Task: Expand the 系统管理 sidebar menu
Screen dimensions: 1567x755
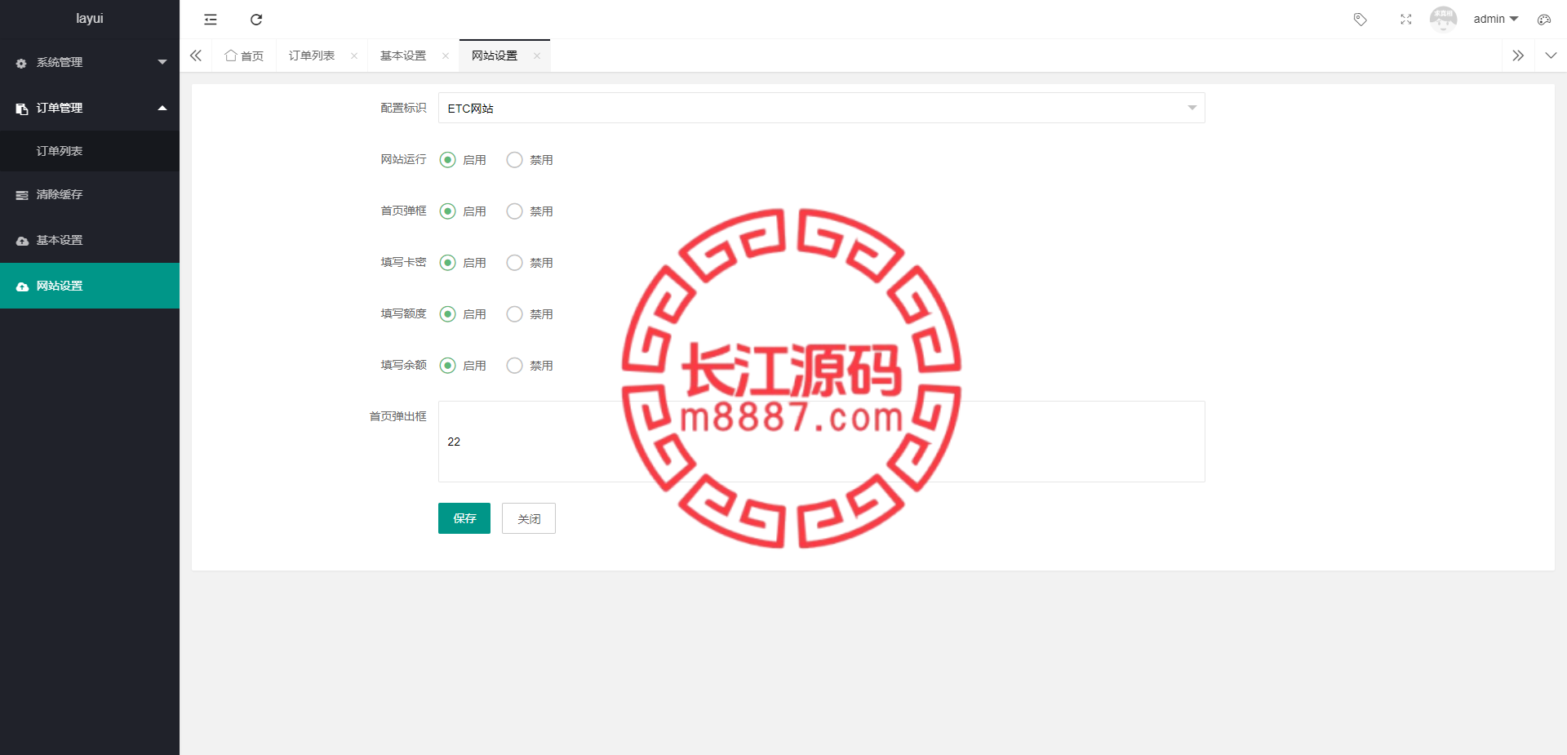Action: tap(90, 62)
